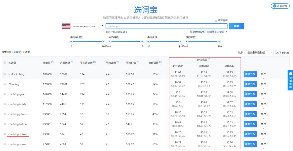
Task: Open 价格分布 for Climbing keyword
Action: [x=250, y=84]
